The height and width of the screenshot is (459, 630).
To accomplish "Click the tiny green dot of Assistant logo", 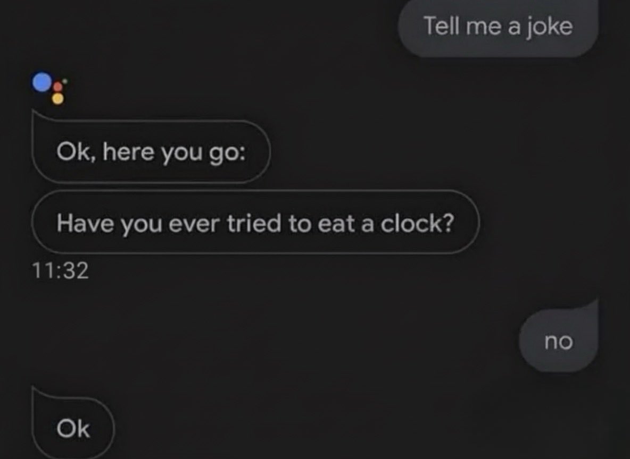I will (x=65, y=81).
